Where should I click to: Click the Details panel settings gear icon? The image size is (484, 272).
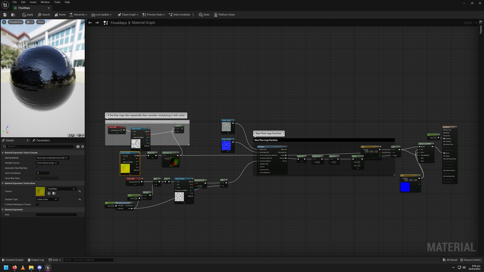pos(82,146)
